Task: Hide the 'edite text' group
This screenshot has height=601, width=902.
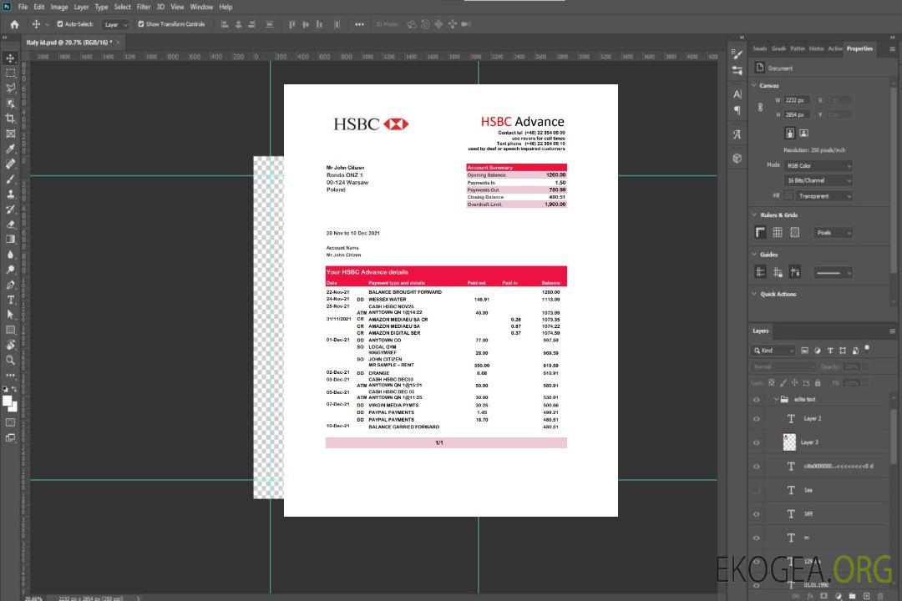Action: pyautogui.click(x=757, y=399)
